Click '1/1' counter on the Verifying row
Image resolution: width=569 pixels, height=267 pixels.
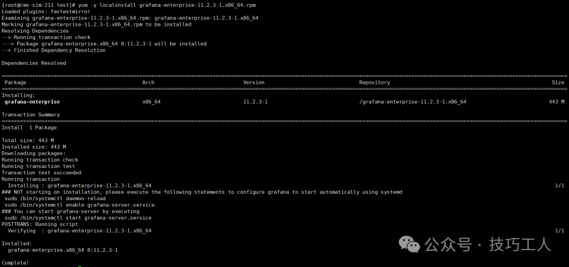pyautogui.click(x=560, y=231)
